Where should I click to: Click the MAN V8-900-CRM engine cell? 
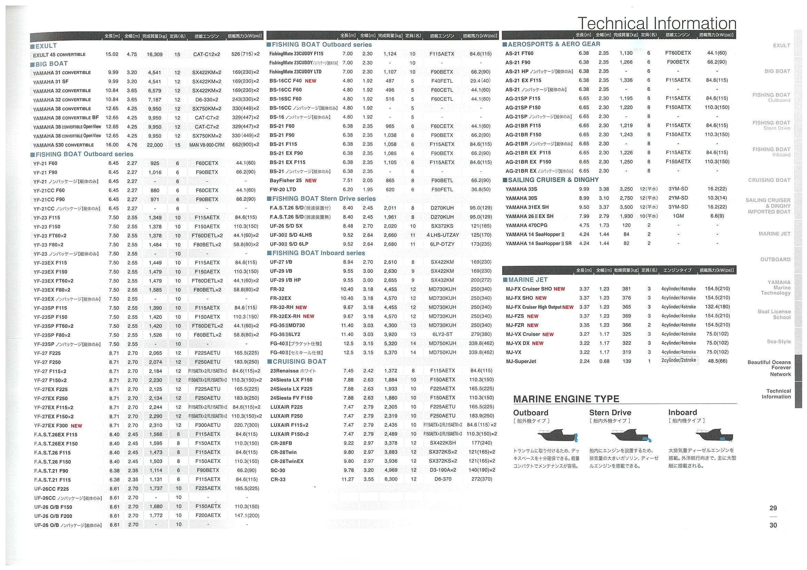pos(207,145)
